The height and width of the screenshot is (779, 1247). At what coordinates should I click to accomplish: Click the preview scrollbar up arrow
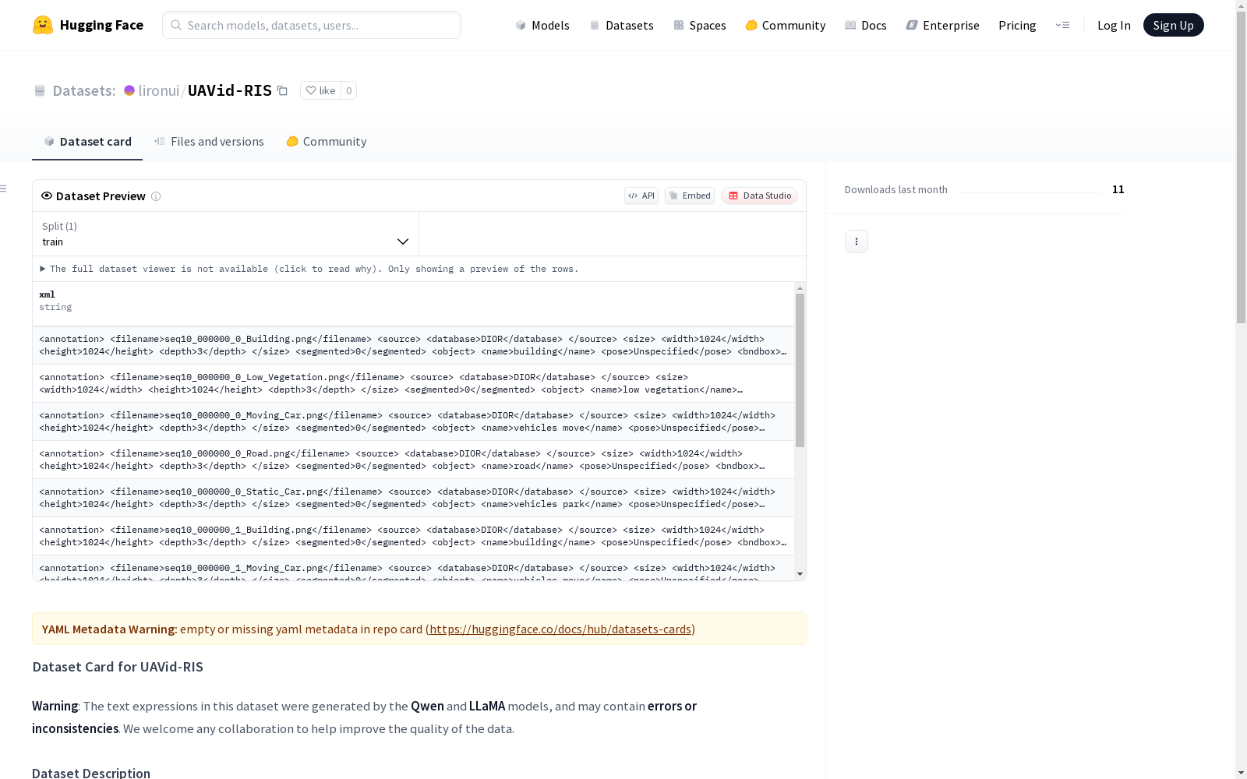pyautogui.click(x=800, y=288)
